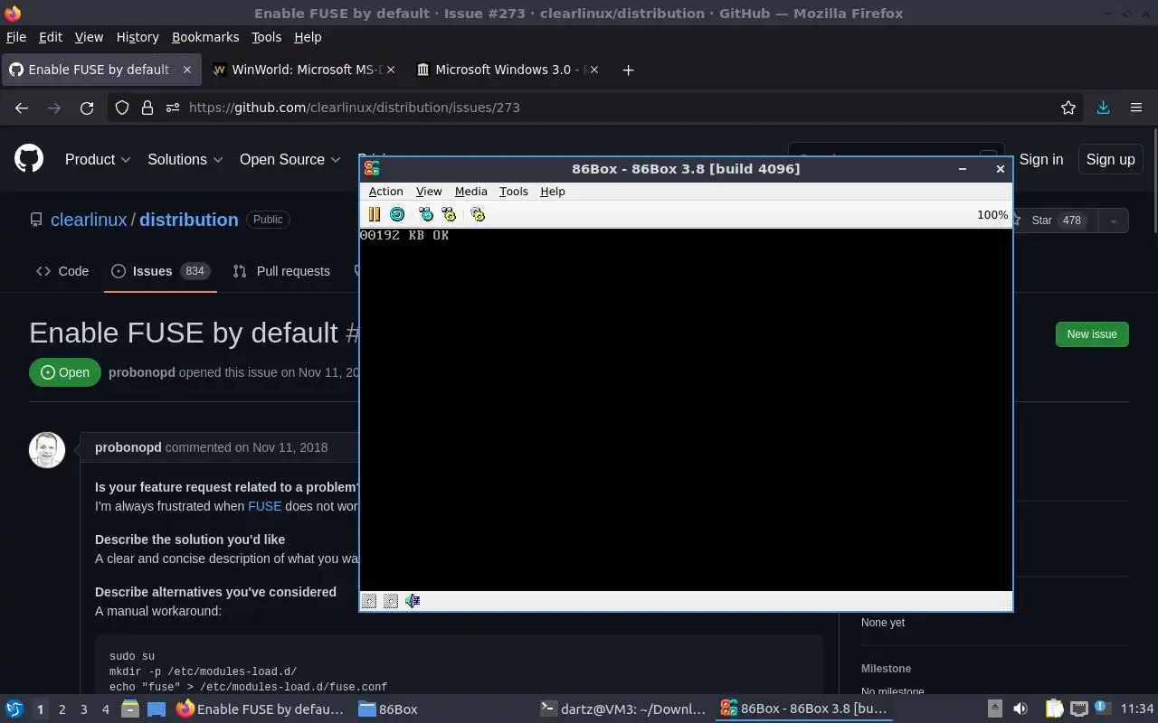Open Firefox downloads panel
1158x723 pixels.
[1103, 108]
